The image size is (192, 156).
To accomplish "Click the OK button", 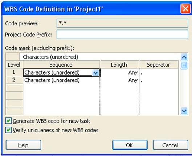I will point(130,145).
